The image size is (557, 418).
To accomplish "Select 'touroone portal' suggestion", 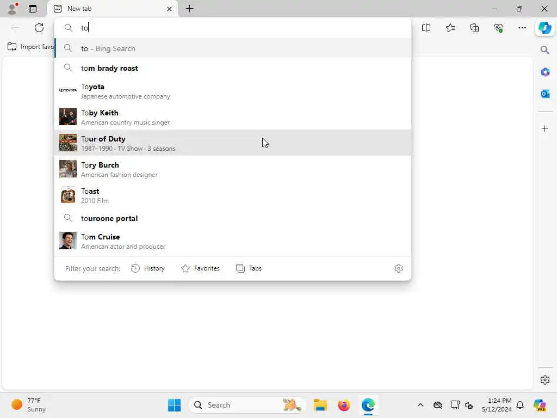I will pyautogui.click(x=233, y=218).
